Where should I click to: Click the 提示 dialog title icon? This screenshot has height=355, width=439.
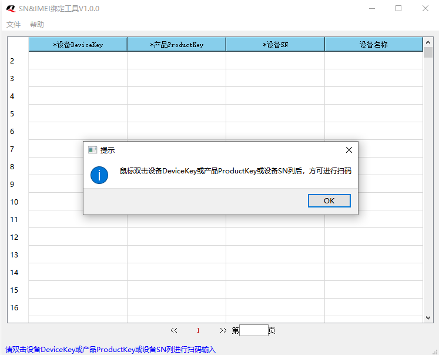(92, 150)
